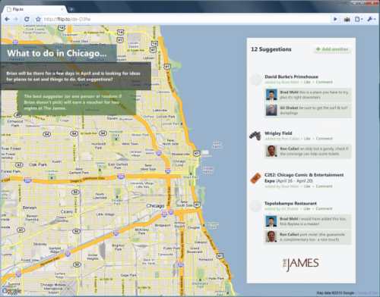Click the Add another button
Image resolution: width=380 pixels, height=297 pixels.
click(332, 49)
